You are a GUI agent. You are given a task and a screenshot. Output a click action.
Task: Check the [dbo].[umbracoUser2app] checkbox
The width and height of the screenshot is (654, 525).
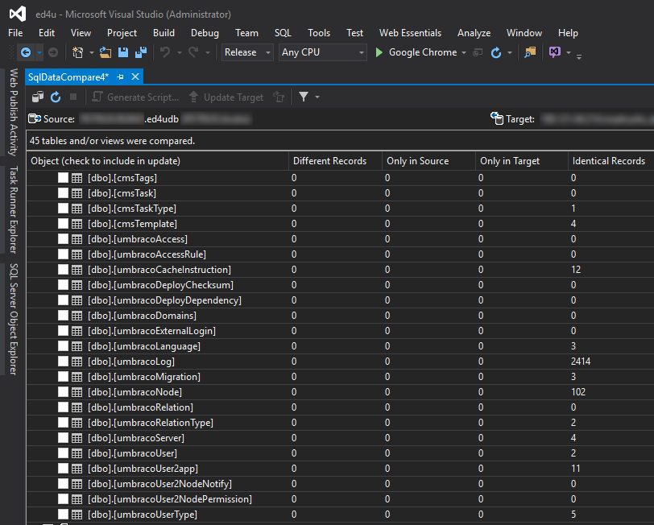coord(63,469)
